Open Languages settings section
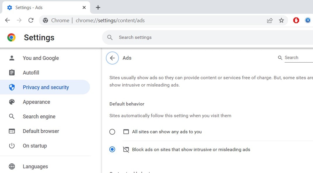This screenshot has width=313, height=173. (x=35, y=167)
